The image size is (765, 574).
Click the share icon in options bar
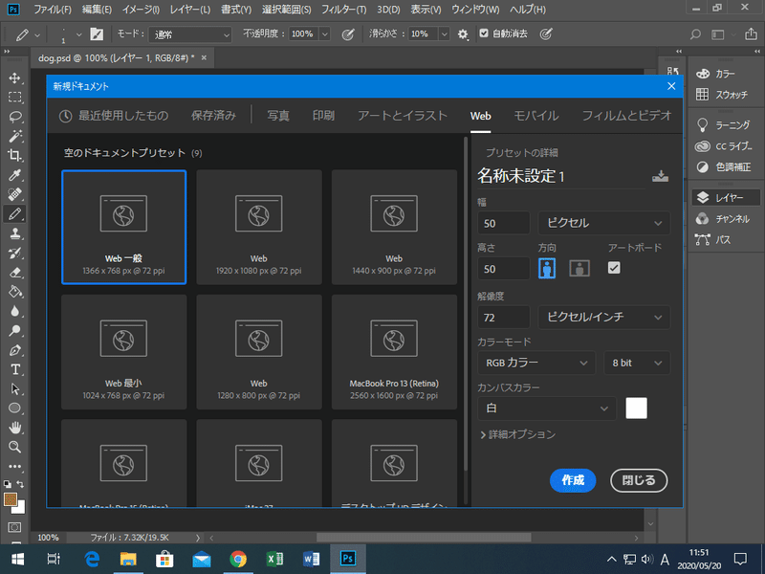click(x=751, y=34)
